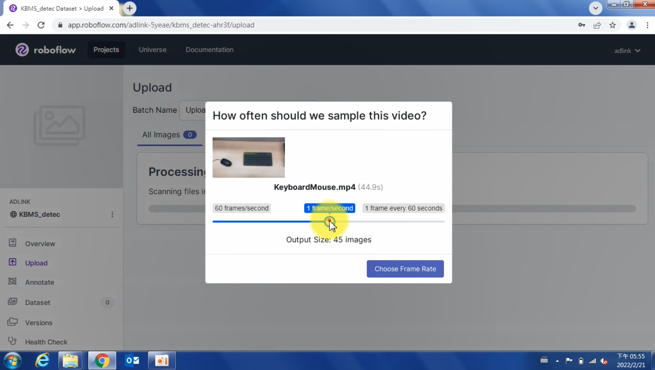Expand the Chrome tab search chevron
The height and width of the screenshot is (370, 655).
(595, 8)
